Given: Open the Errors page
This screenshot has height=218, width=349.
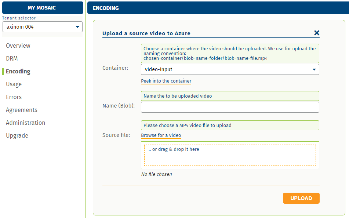Looking at the screenshot, I should pyautogui.click(x=13, y=97).
